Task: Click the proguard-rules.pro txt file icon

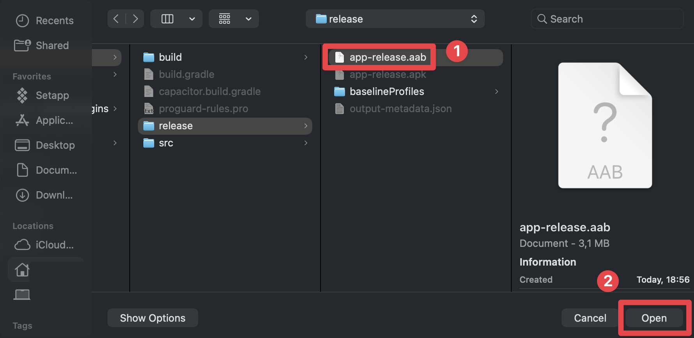Action: pos(149,109)
